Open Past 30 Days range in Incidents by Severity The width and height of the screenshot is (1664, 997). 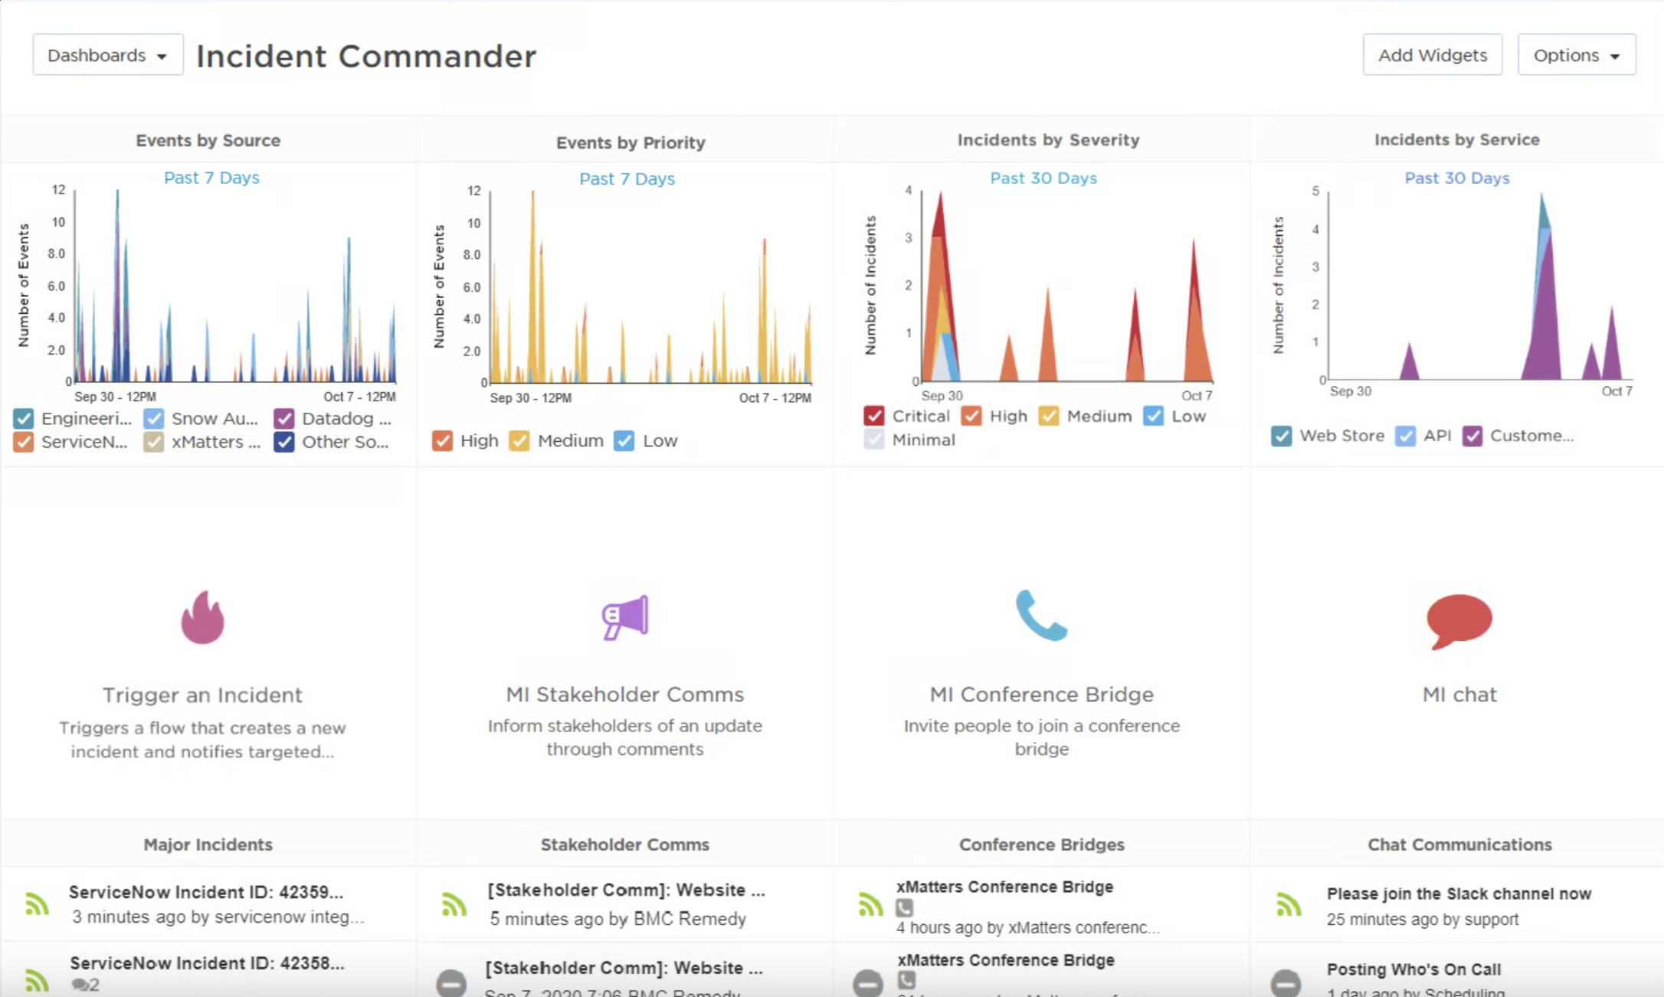1043,178
